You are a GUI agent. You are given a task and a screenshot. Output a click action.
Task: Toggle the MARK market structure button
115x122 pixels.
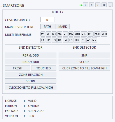coord(63,27)
